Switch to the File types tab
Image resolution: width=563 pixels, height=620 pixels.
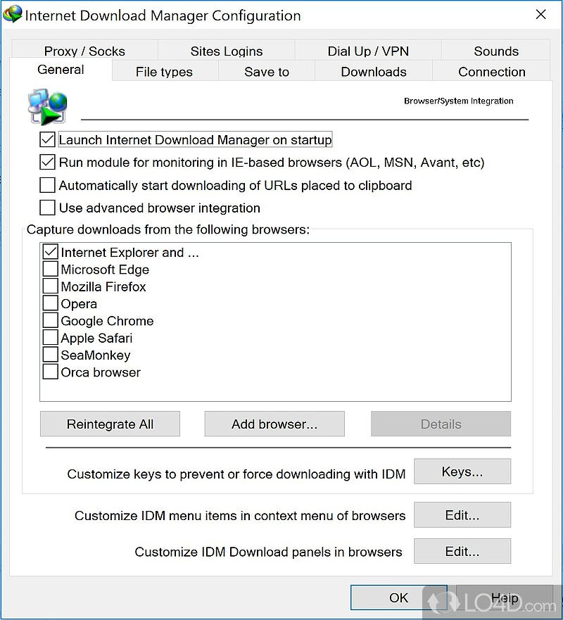click(164, 72)
